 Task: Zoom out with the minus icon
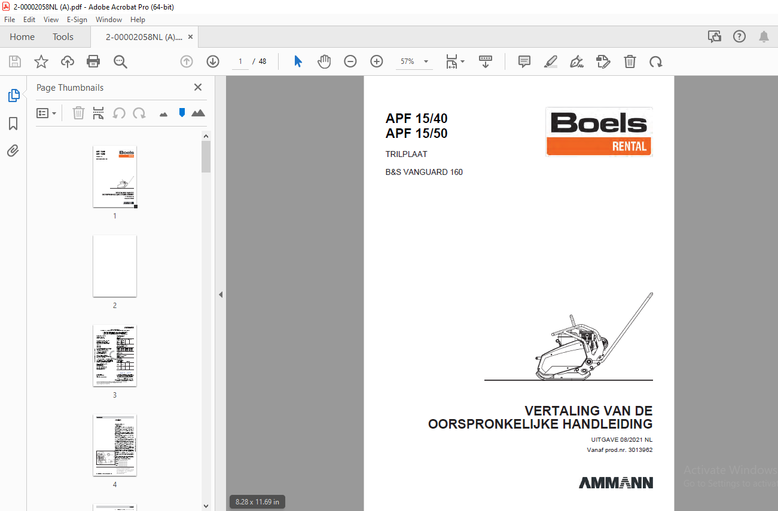coord(350,61)
